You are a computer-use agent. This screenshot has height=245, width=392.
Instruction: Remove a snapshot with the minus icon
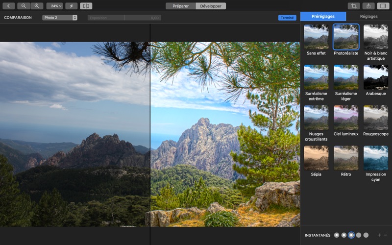(385, 235)
